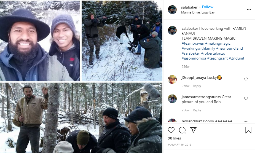Open the #jasonmomoa hashtag
This screenshot has height=153, width=255.
(x=194, y=58)
